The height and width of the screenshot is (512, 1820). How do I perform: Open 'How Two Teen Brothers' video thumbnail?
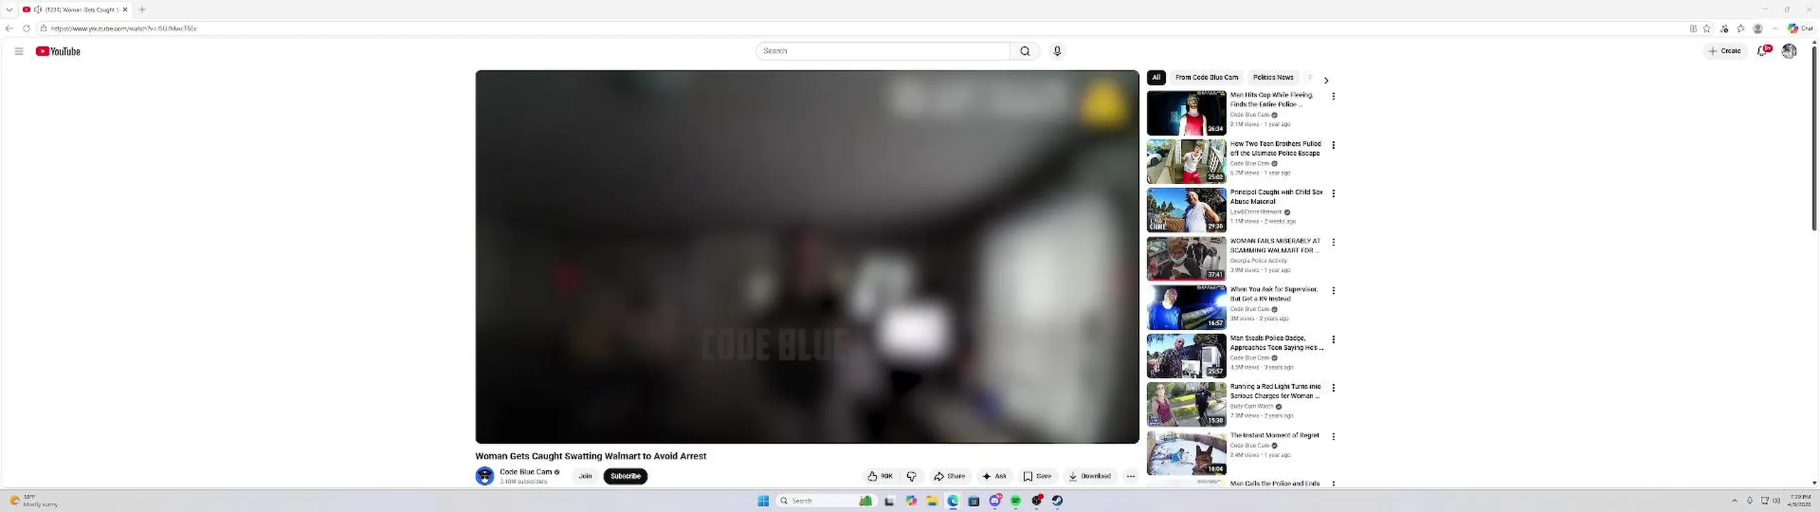[1187, 161]
